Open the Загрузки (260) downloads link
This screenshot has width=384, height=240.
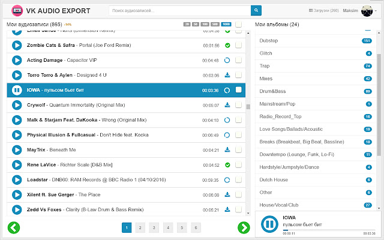(323, 11)
